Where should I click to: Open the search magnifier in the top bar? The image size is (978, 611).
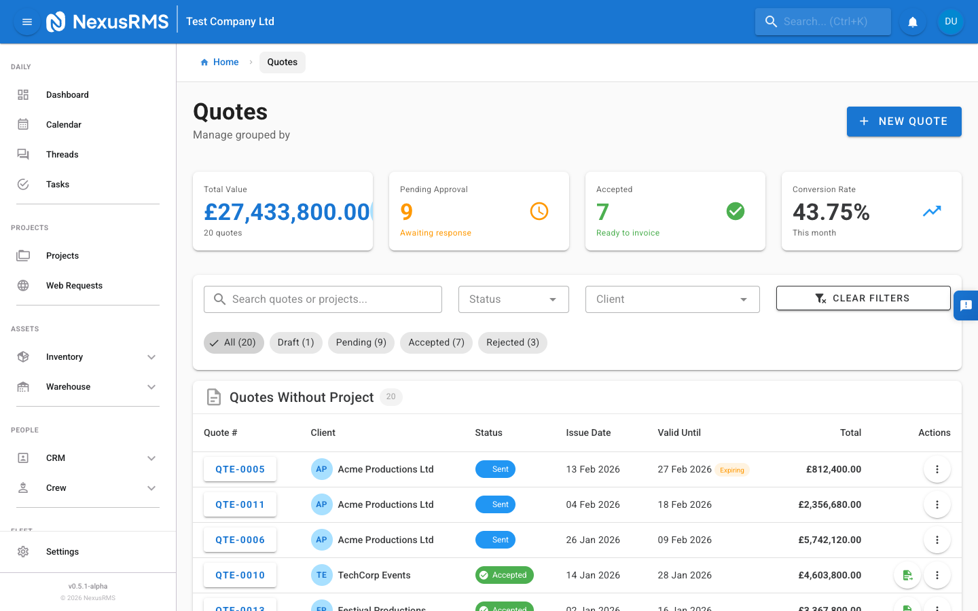tap(771, 21)
